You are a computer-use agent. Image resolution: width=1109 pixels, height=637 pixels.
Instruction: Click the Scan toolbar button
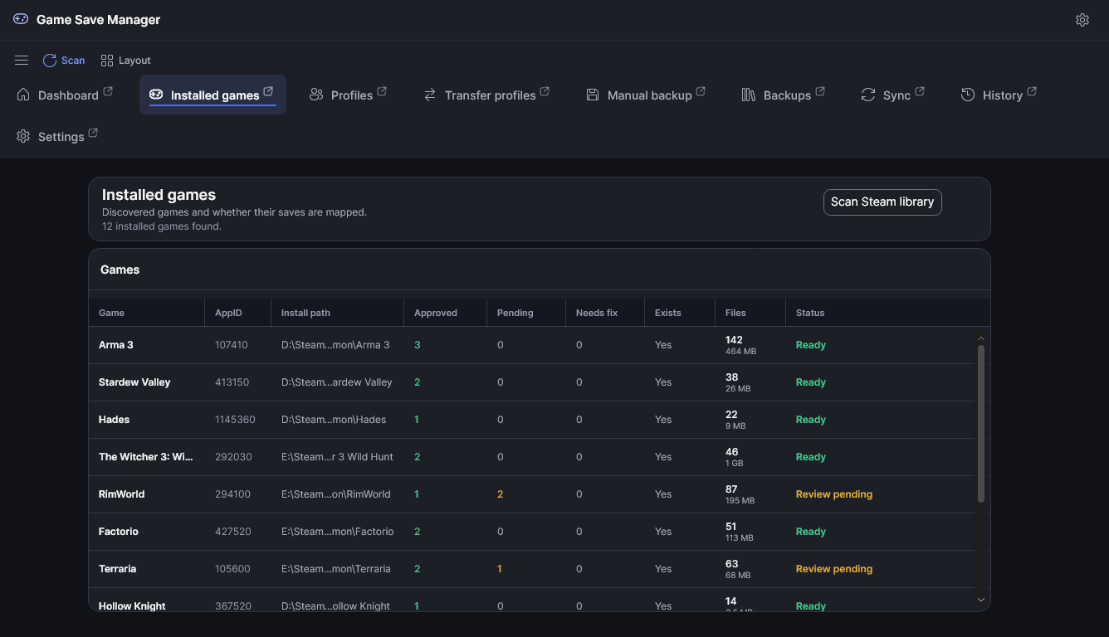[64, 61]
